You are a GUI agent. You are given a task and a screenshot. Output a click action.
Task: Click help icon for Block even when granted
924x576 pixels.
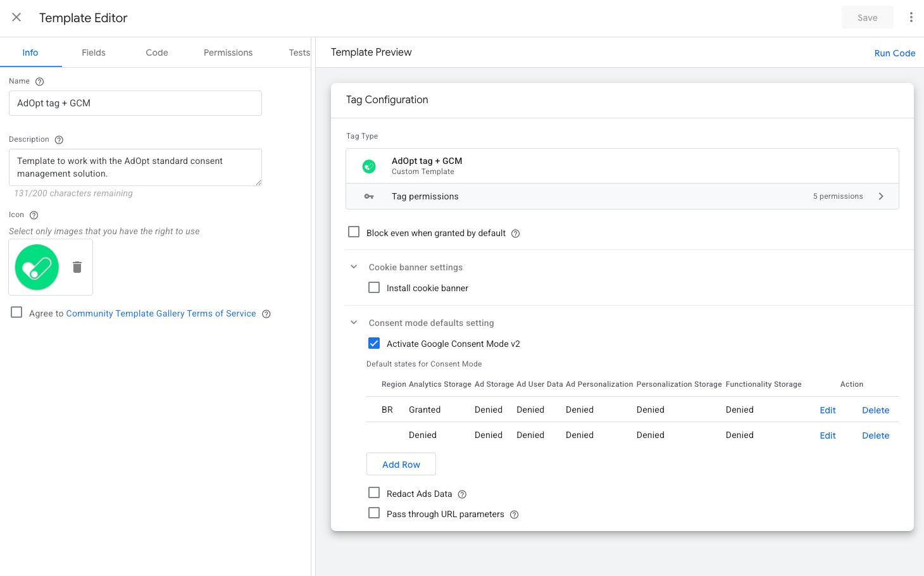pyautogui.click(x=515, y=234)
